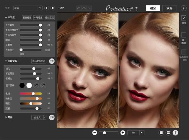Click the zoom out minus button

point(94,133)
